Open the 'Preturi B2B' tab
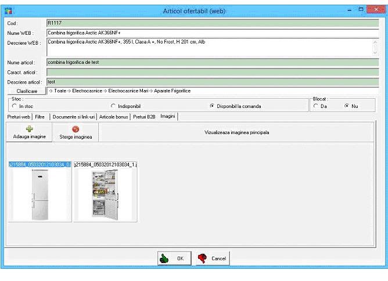Screen dimensions: 388x281 tap(145, 117)
